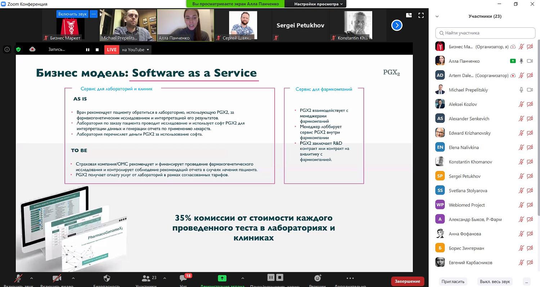This screenshot has width=540, height=287.
Task: Open the Reactions smiley icon
Action: (x=318, y=278)
